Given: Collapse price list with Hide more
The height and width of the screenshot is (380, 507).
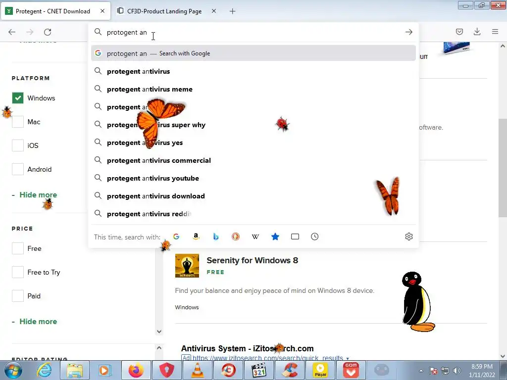Looking at the screenshot, I should [x=38, y=322].
